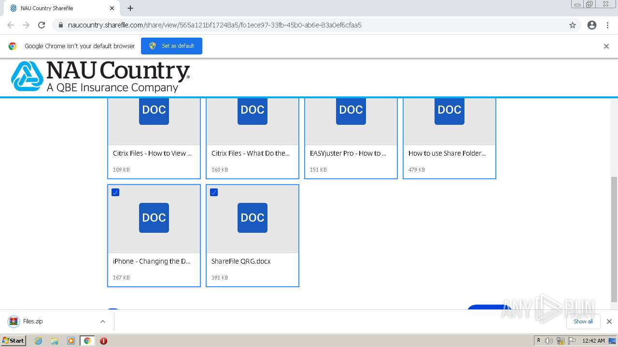Click the 391 KB file size label
Viewport: 618px width, 347px height.
pos(220,278)
